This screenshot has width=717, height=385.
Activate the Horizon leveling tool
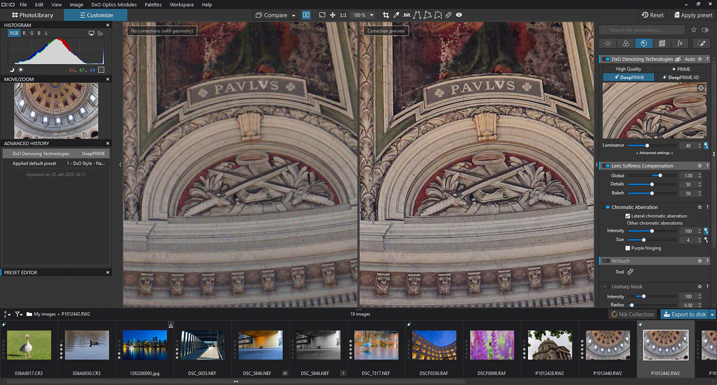coord(407,15)
